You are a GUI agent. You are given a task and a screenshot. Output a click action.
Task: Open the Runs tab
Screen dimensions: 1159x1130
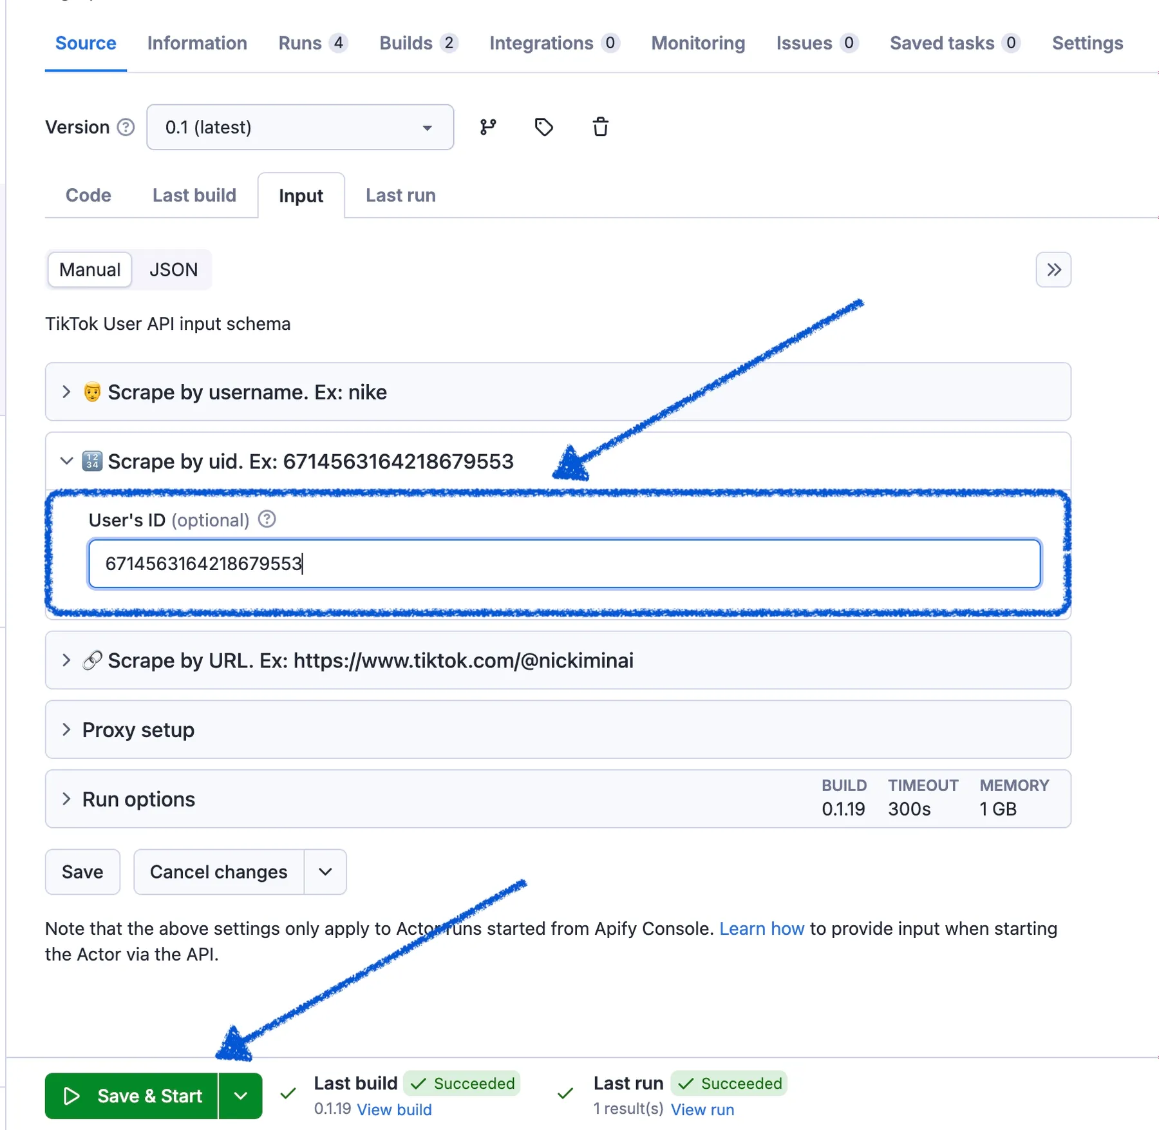point(313,43)
